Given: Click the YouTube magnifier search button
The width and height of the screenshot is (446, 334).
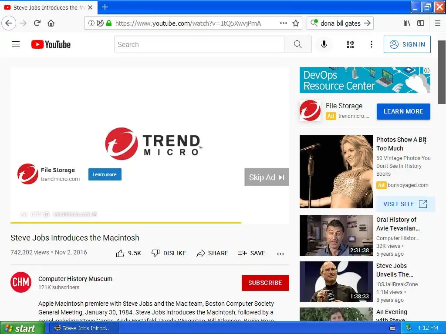Looking at the screenshot, I should [298, 44].
